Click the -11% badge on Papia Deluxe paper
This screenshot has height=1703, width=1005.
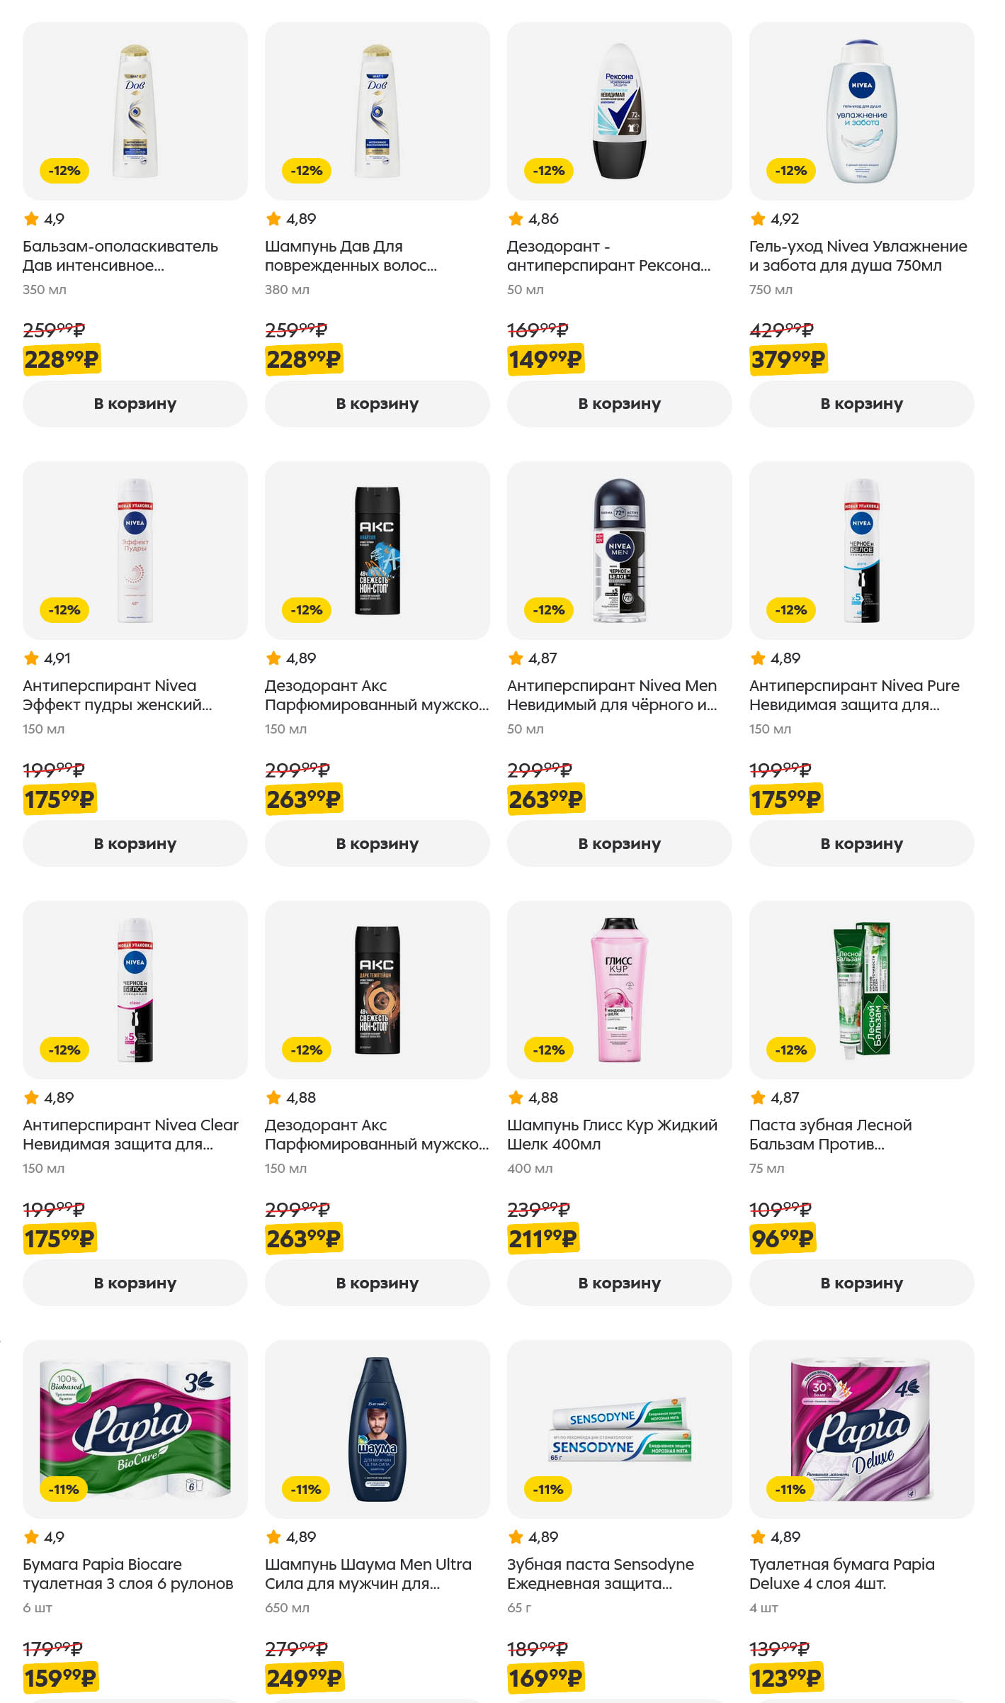click(x=790, y=1489)
